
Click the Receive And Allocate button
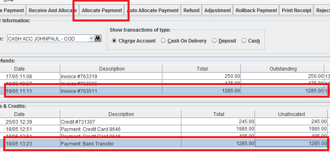[53, 10]
